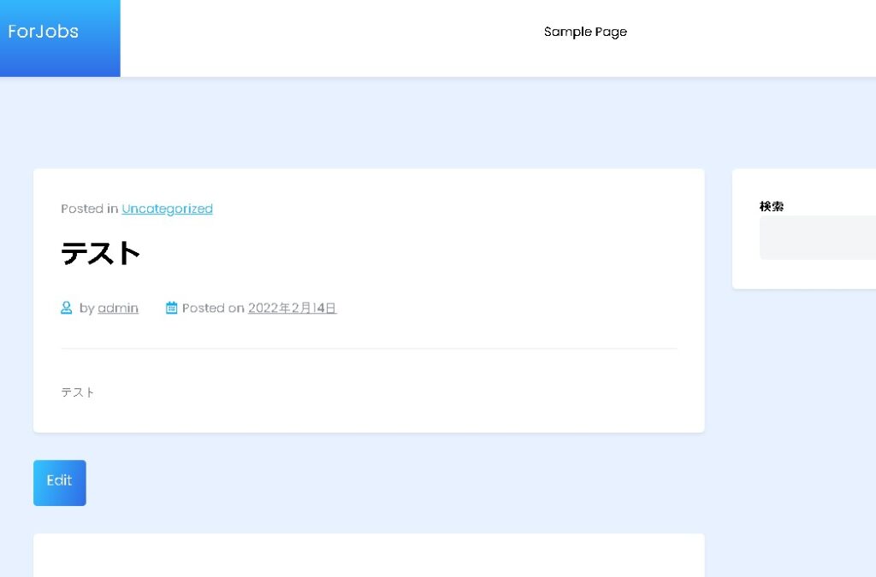Viewport: 876px width, 577px height.
Task: Click the search widget card in sidebar
Action: [x=804, y=274]
